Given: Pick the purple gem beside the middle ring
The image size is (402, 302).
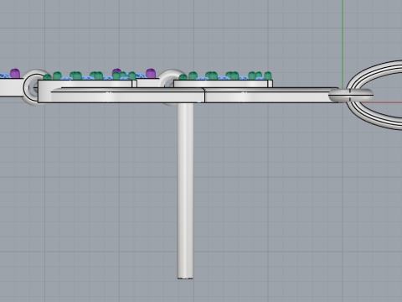Looking at the screenshot, I should coord(151,73).
